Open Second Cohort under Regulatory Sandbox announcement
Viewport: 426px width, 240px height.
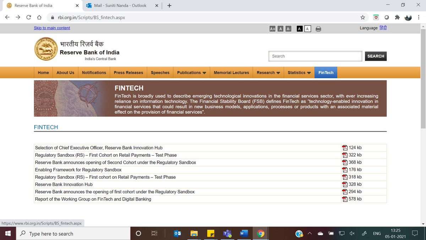point(115,162)
